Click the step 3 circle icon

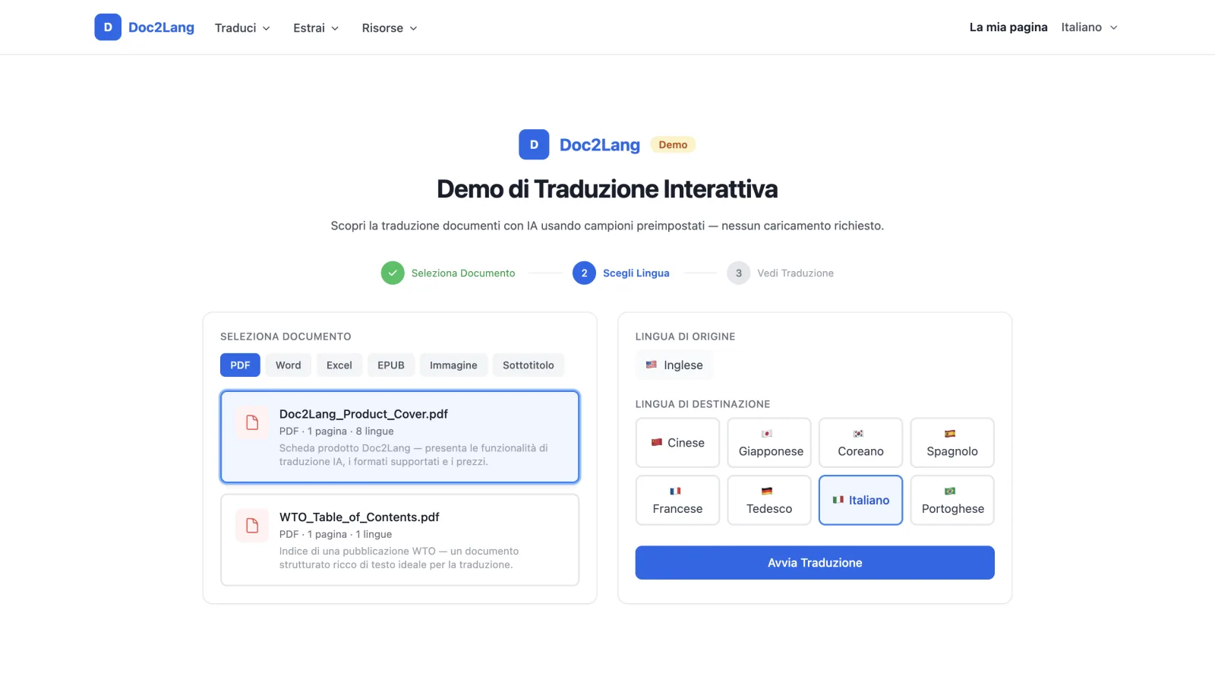738,273
